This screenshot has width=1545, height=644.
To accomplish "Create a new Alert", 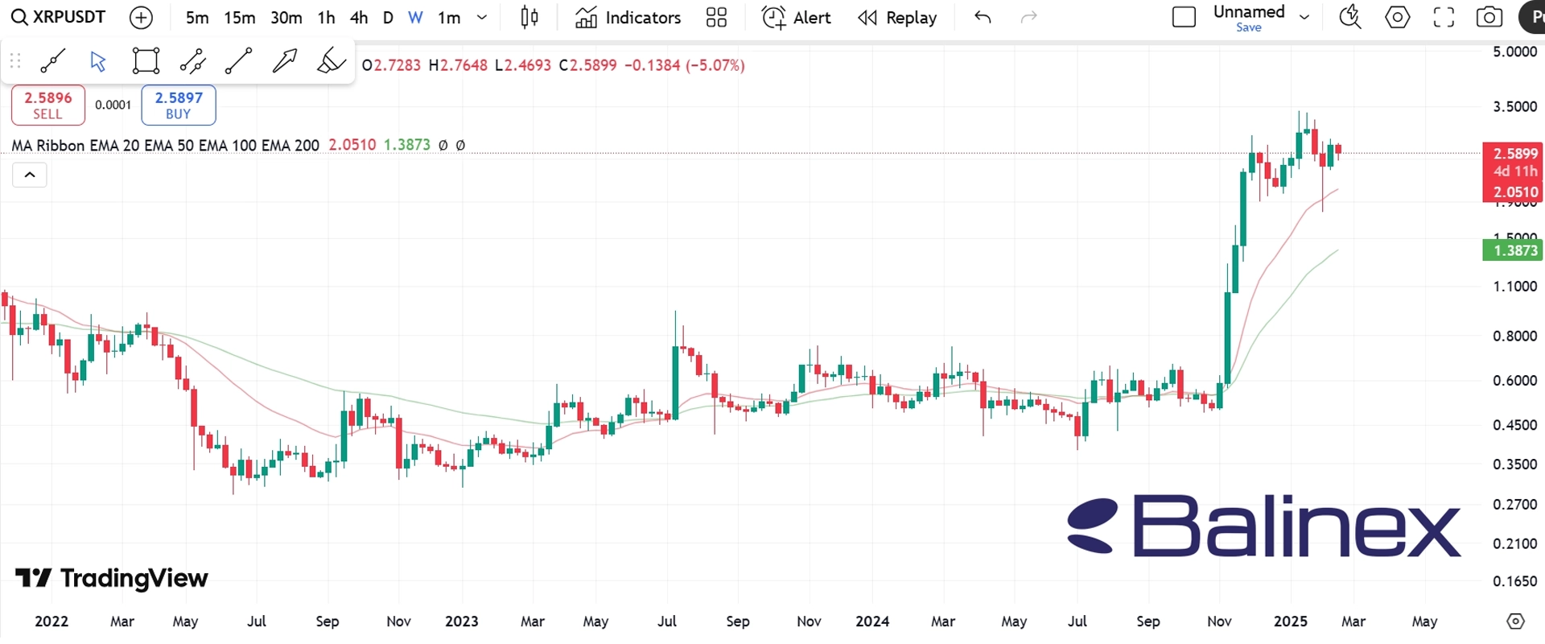I will [796, 18].
